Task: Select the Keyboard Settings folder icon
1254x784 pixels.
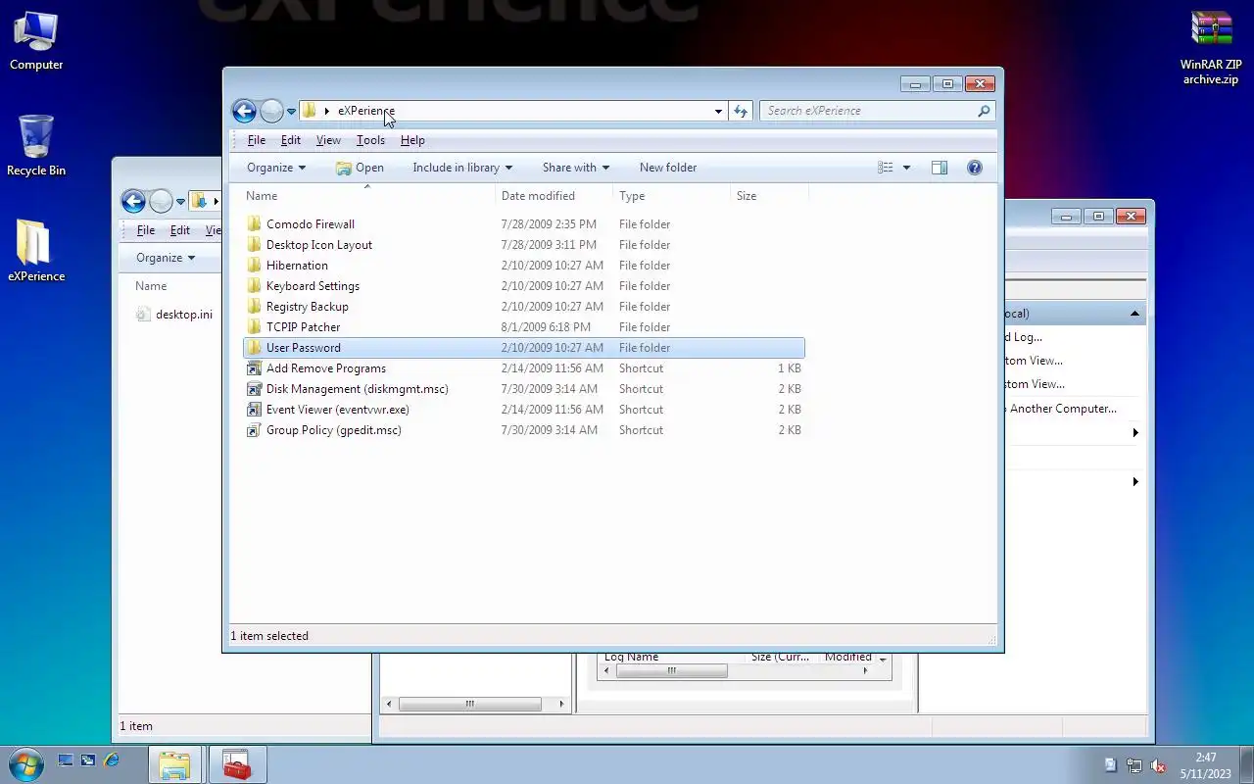Action: click(255, 286)
